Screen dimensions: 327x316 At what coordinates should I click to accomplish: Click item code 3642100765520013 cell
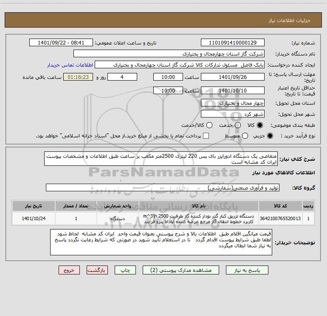280,218
